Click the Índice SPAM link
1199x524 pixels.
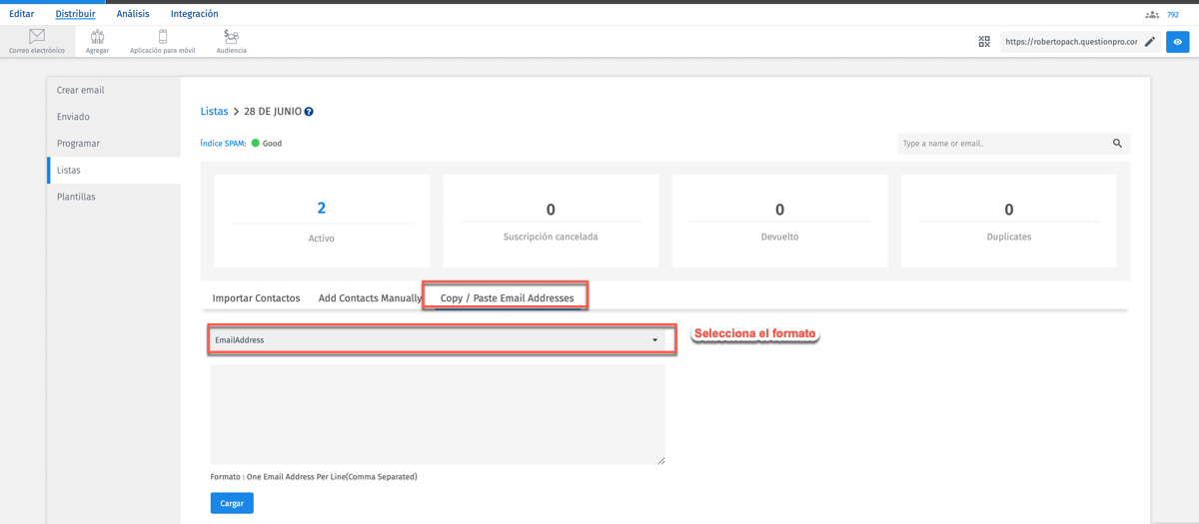(223, 144)
